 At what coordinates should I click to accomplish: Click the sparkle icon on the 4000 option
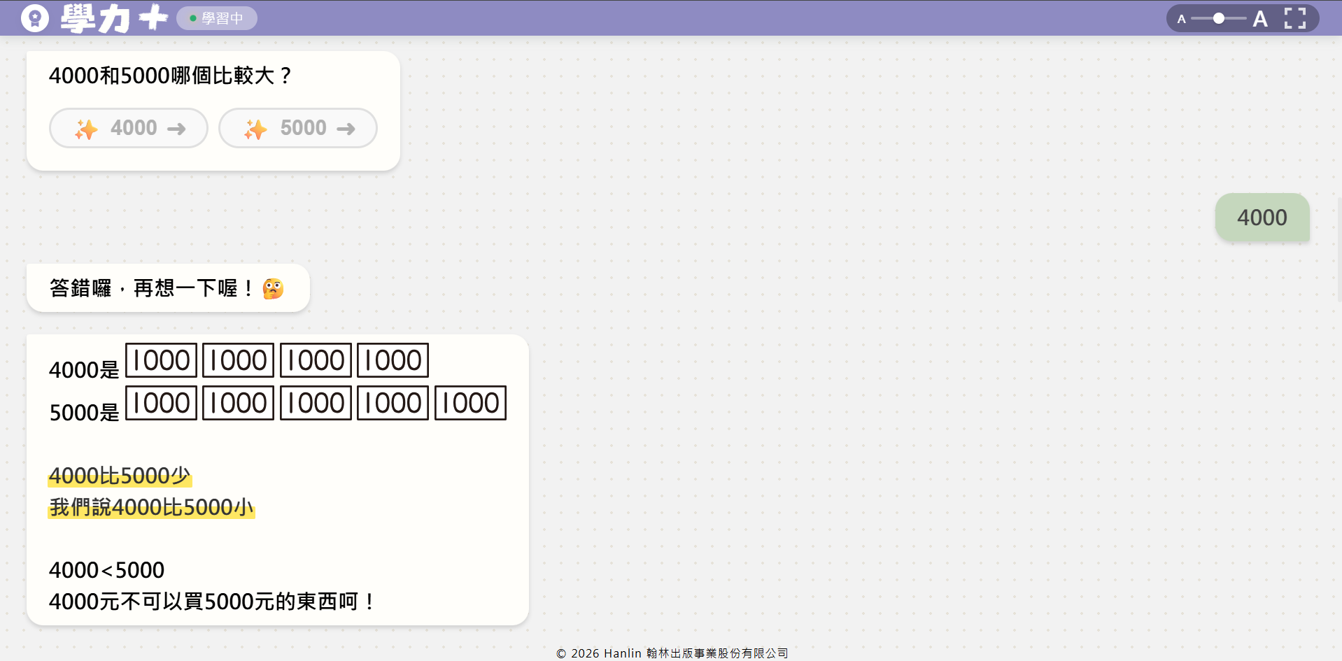tap(87, 129)
